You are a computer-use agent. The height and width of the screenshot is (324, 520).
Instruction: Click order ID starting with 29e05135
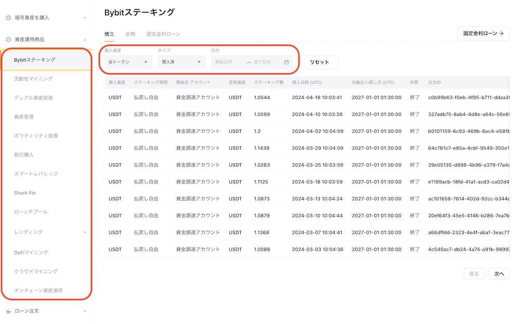(x=469, y=165)
